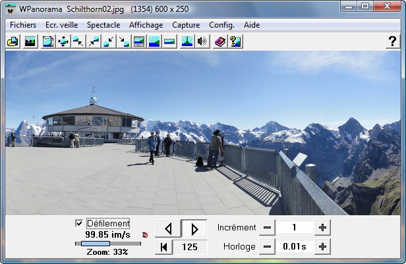This screenshot has width=406, height=264.
Task: Open the purple help book icon
Action: (x=220, y=41)
